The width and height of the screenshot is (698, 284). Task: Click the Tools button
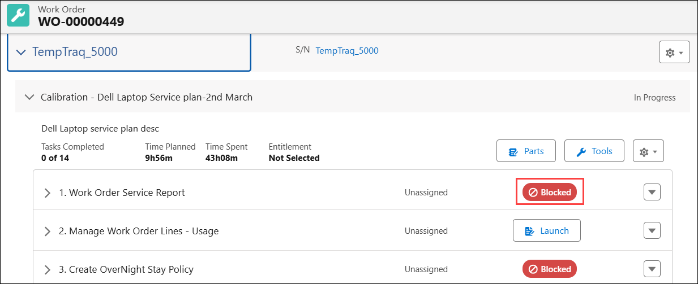(x=594, y=151)
